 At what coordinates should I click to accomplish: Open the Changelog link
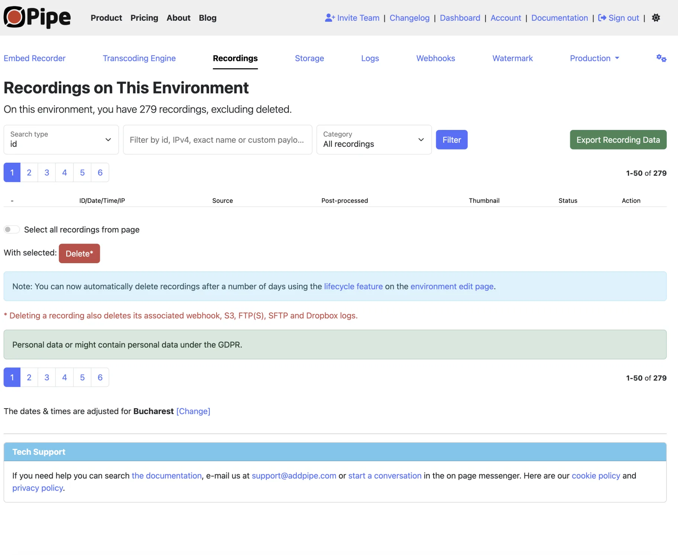[x=409, y=18]
